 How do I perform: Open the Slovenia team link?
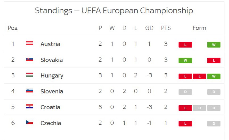point(52,91)
